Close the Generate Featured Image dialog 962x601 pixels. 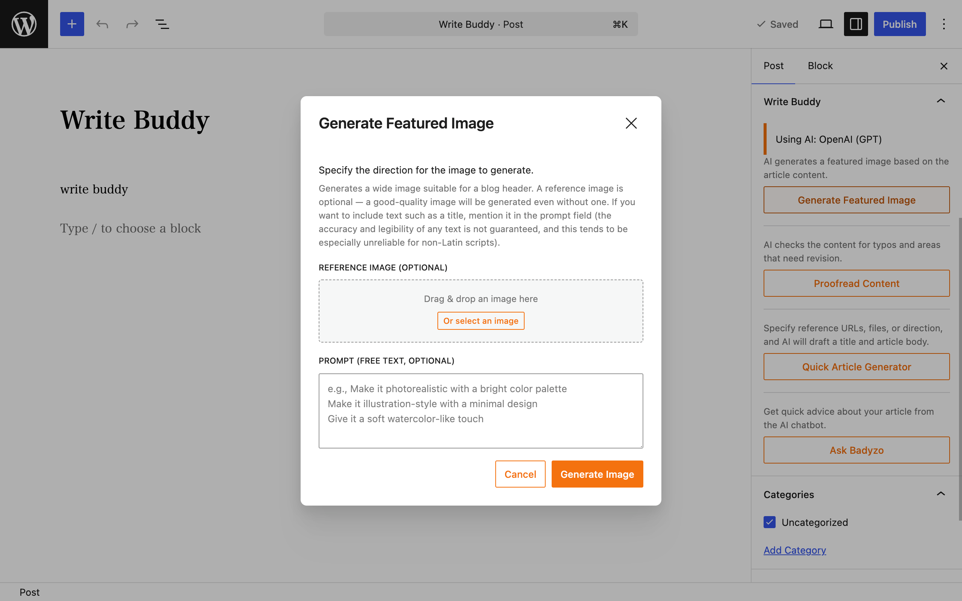[631, 123]
